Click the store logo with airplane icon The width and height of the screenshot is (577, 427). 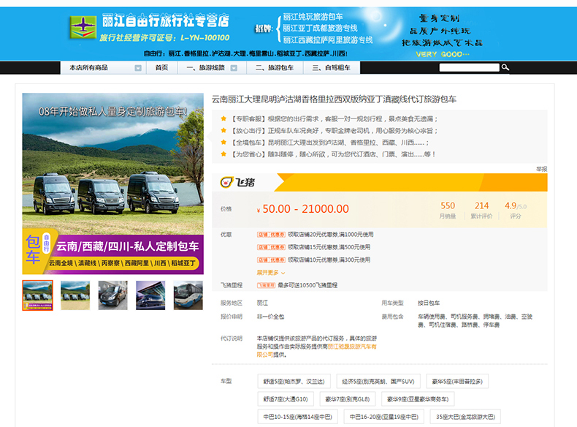[83, 28]
